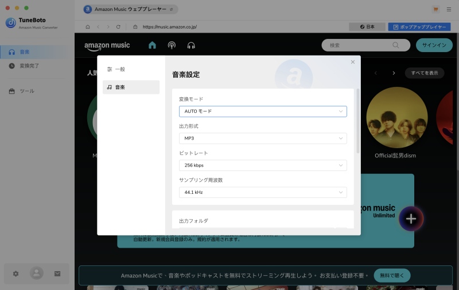Click the search magnifier icon

point(396,45)
